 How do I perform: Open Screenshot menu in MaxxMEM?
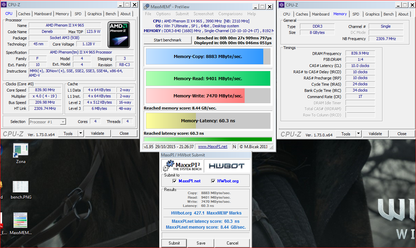pos(204,14)
